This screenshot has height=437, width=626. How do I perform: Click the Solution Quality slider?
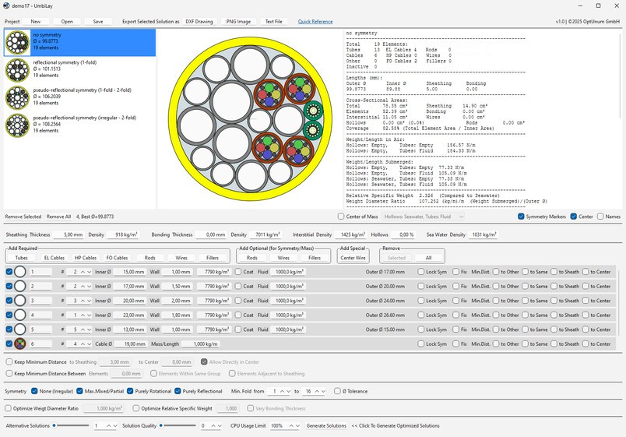pos(178,426)
